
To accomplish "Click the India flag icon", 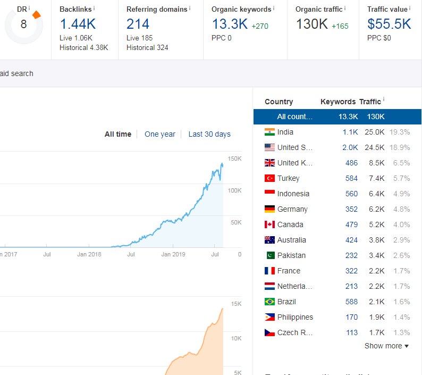I will [269, 132].
